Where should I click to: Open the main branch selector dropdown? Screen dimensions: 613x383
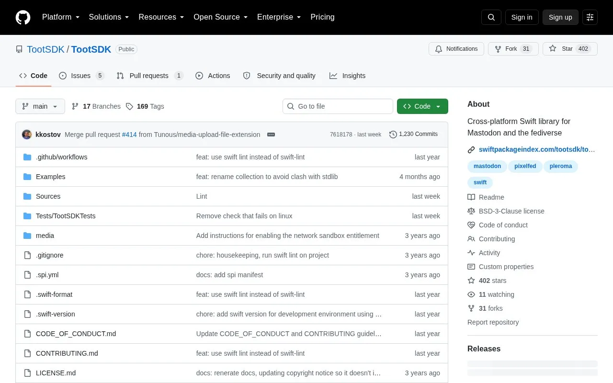point(40,106)
